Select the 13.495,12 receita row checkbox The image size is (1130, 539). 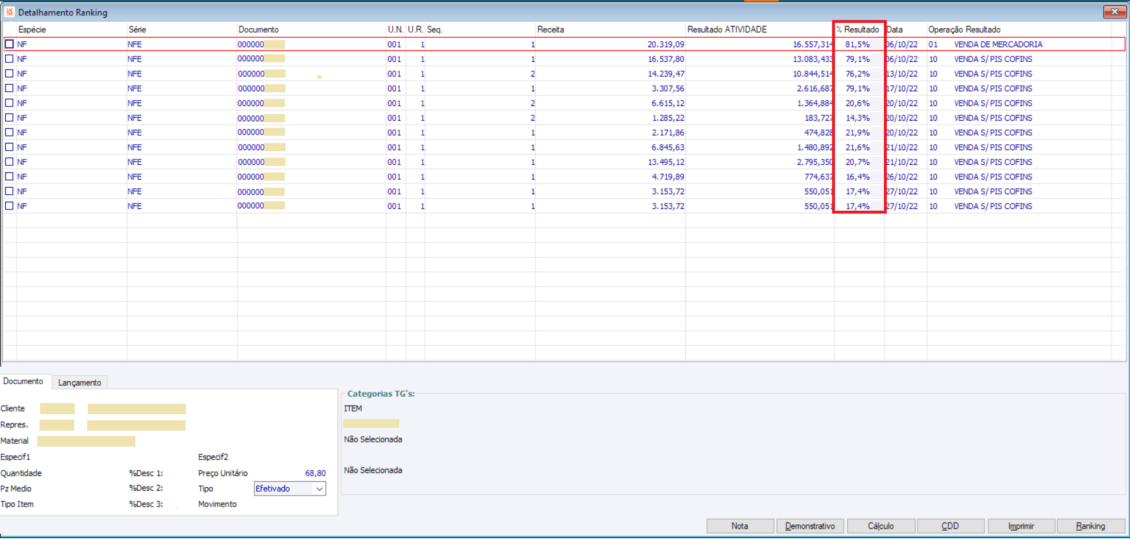pyautogui.click(x=9, y=162)
